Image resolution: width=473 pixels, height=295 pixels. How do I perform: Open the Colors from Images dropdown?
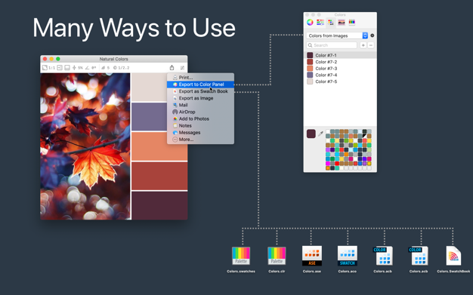[337, 35]
